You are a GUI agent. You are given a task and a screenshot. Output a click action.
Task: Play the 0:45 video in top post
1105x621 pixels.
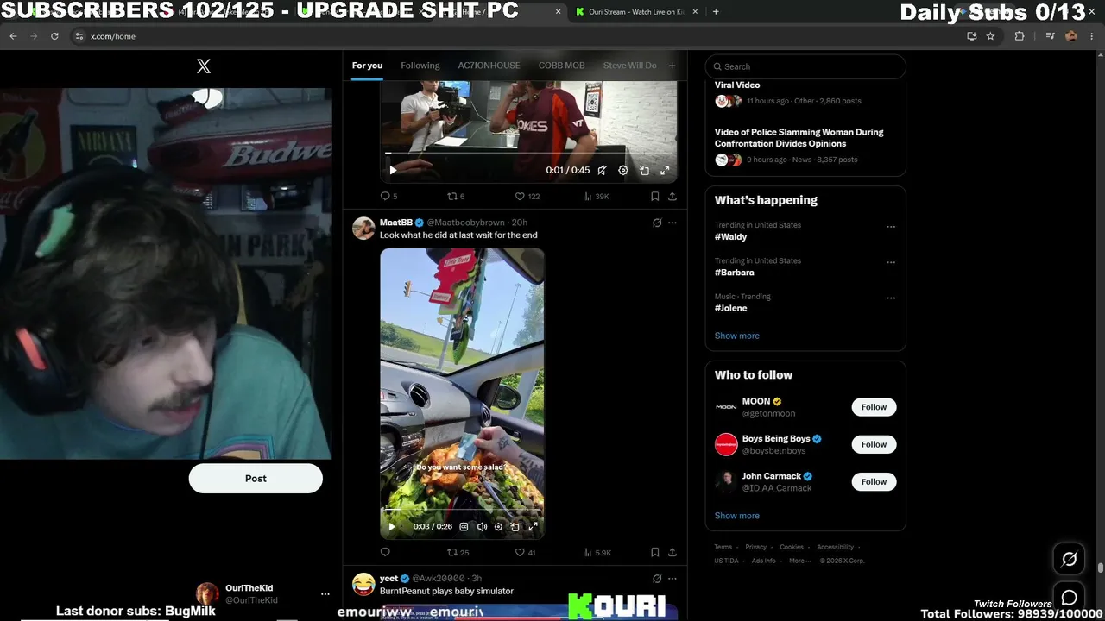coord(393,171)
